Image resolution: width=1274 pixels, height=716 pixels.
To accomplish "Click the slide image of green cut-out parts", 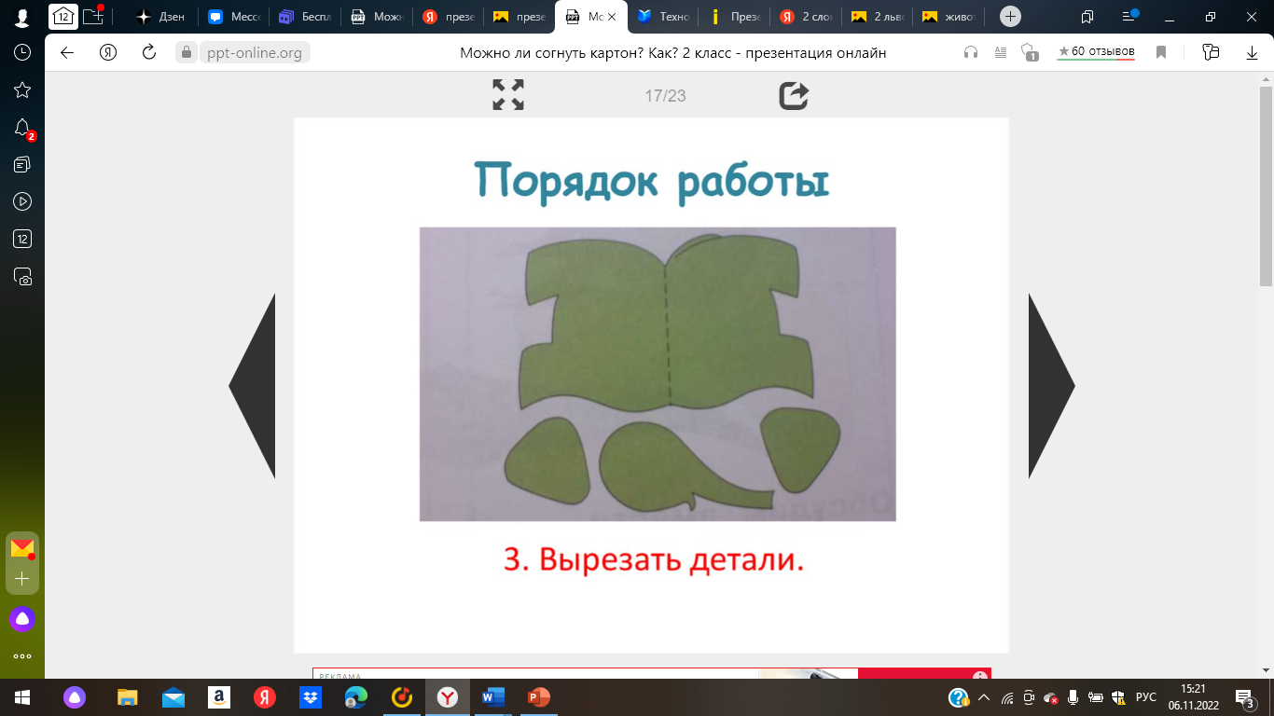I will click(x=658, y=374).
